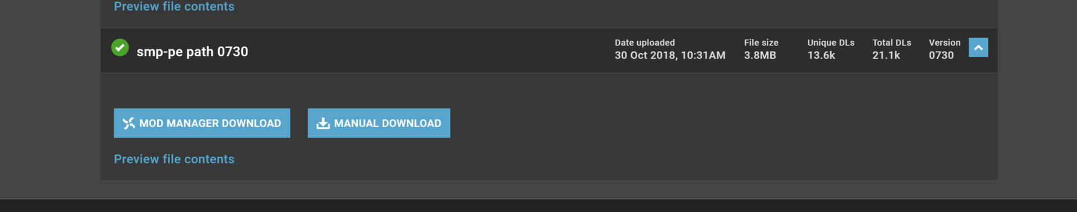
Task: Click the File size label
Action: [x=761, y=43]
